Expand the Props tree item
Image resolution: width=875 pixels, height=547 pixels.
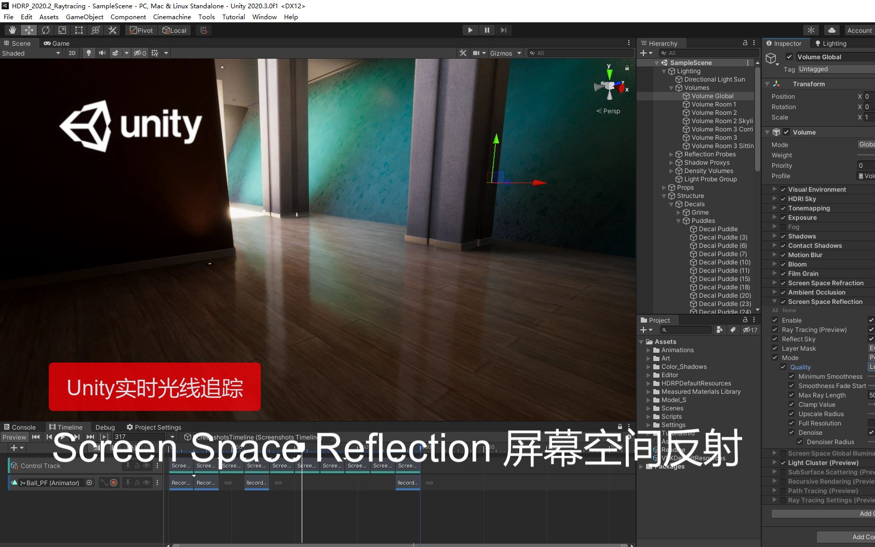[x=664, y=188]
